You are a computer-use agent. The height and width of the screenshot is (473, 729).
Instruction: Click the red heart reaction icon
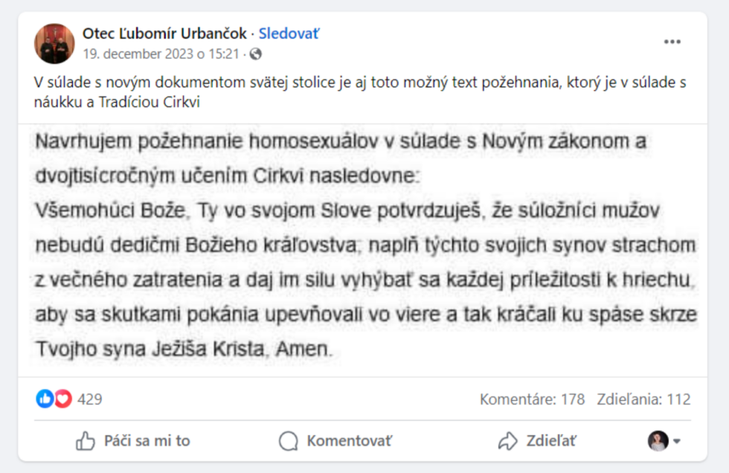(x=62, y=399)
